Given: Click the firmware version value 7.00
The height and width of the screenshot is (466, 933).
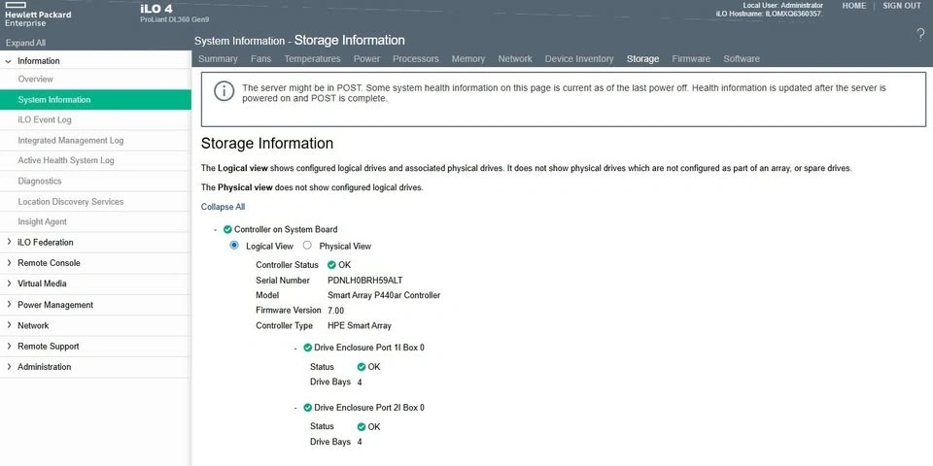Looking at the screenshot, I should (x=335, y=311).
